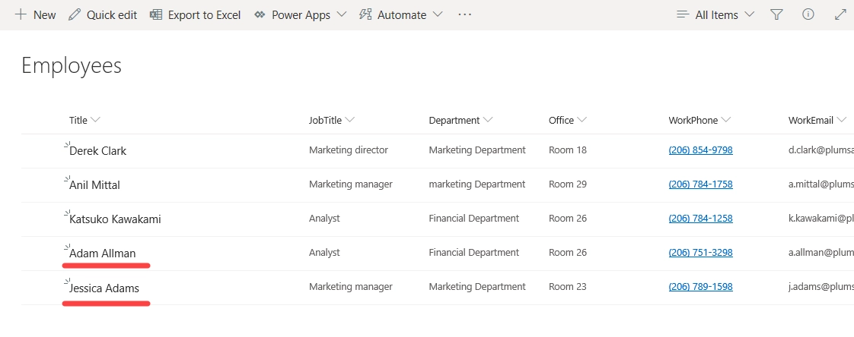
Task: Click the lowercase marketing Department cell
Action: point(477,184)
